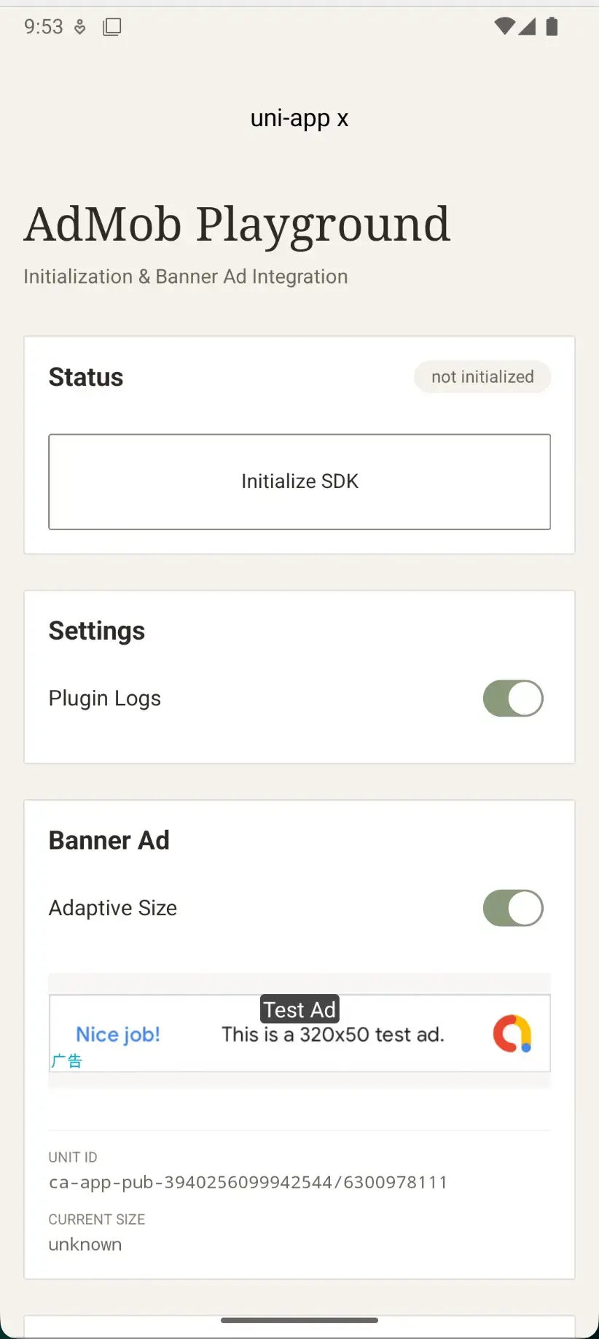Image resolution: width=599 pixels, height=1339 pixels.
Task: Tap the screenshot notification icon
Action: click(112, 27)
